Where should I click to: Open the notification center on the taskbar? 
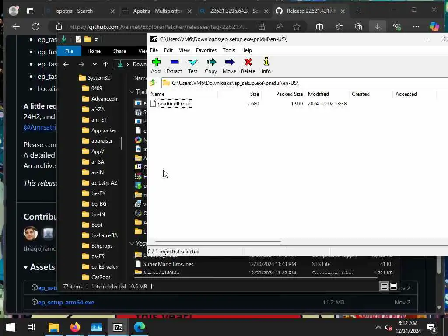click(x=432, y=327)
